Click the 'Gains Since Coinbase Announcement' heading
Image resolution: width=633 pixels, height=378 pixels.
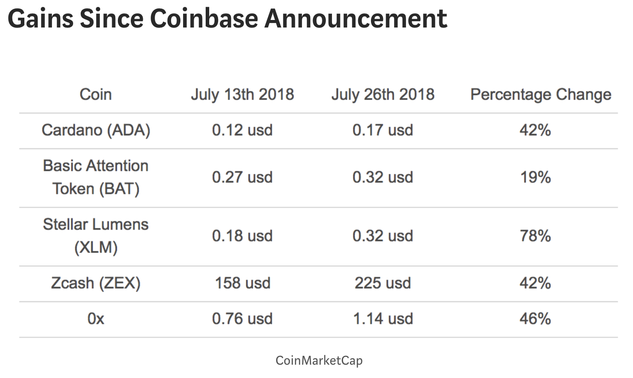tap(227, 19)
